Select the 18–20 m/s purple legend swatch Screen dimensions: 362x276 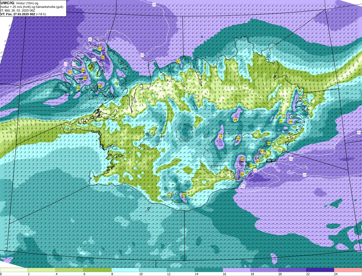[264, 270]
